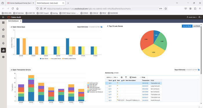The height and width of the screenshot is (108, 203).
Task: Refresh the Open Transaction Errors report icon
Action: [199, 70]
